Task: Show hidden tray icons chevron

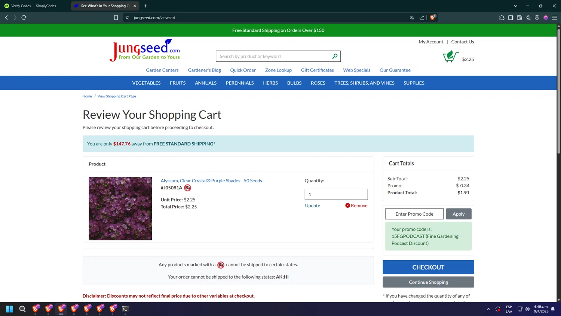Action: coord(488,309)
